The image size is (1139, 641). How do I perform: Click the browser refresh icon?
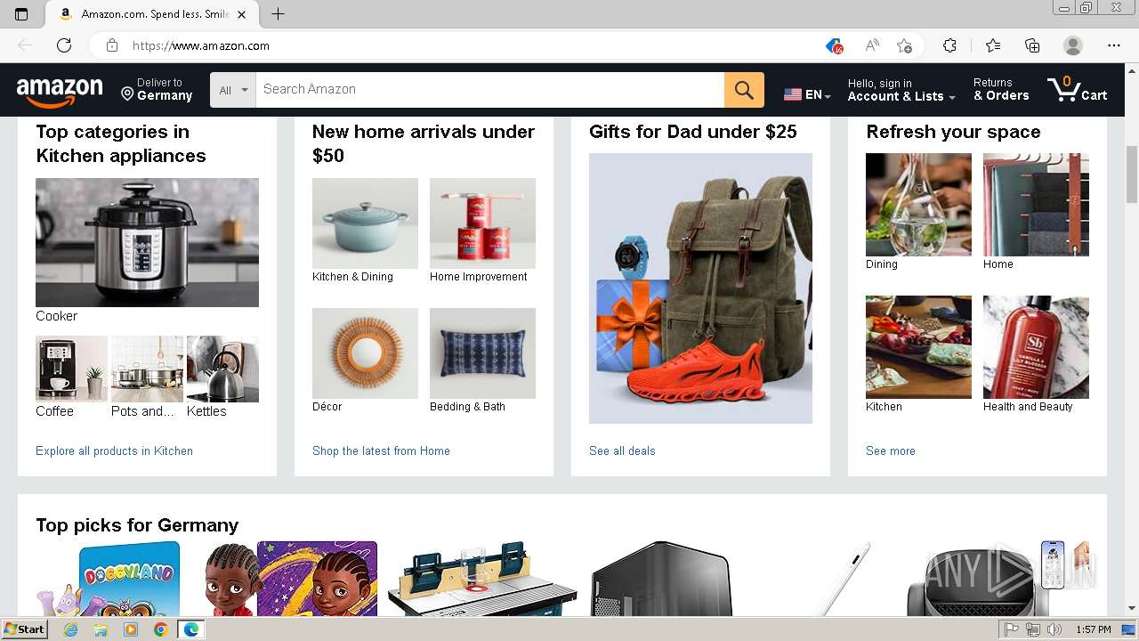64,45
